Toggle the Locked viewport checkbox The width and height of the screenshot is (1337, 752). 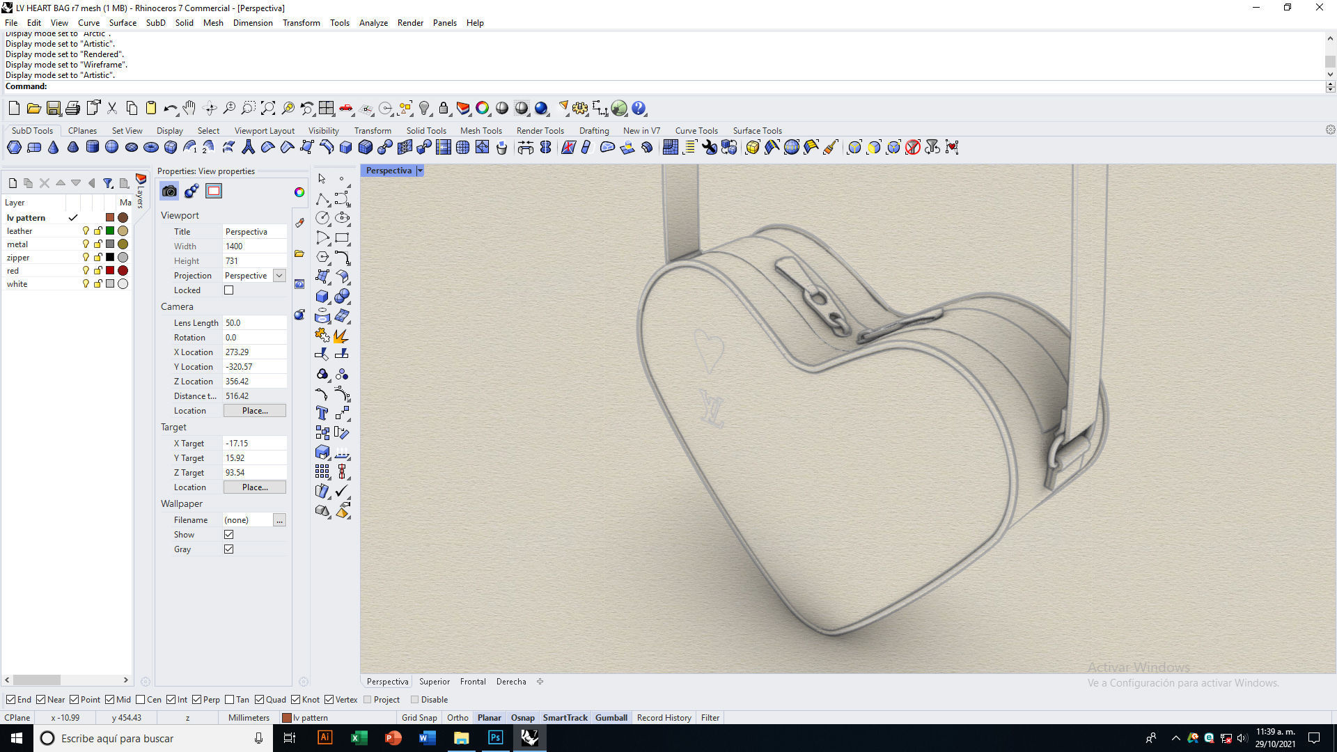click(x=228, y=290)
